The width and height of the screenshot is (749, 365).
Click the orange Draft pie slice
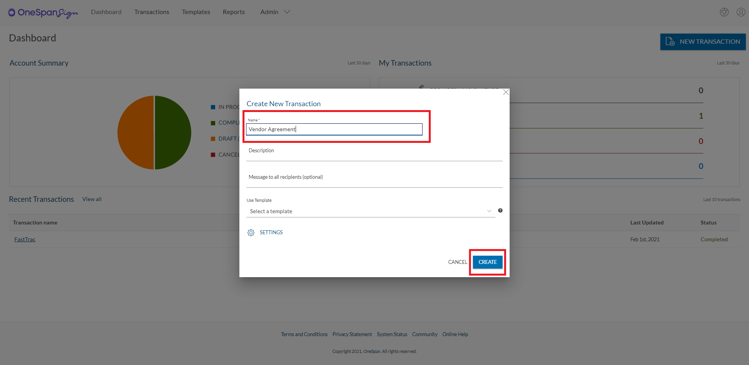pyautogui.click(x=136, y=133)
